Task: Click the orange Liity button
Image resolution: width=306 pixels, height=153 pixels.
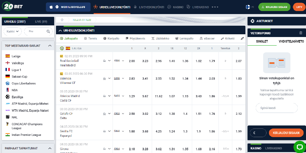Action: 297,7
